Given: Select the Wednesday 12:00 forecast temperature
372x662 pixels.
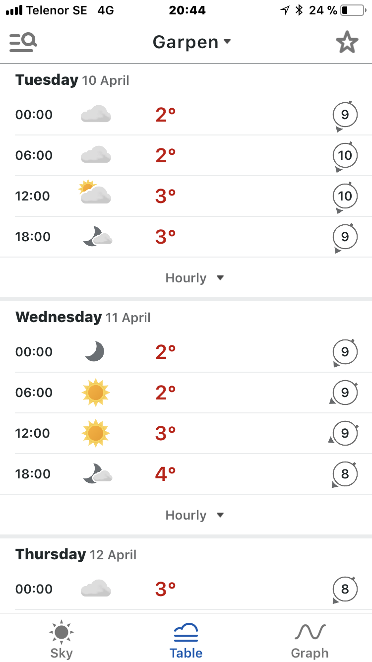Looking at the screenshot, I should (x=166, y=433).
